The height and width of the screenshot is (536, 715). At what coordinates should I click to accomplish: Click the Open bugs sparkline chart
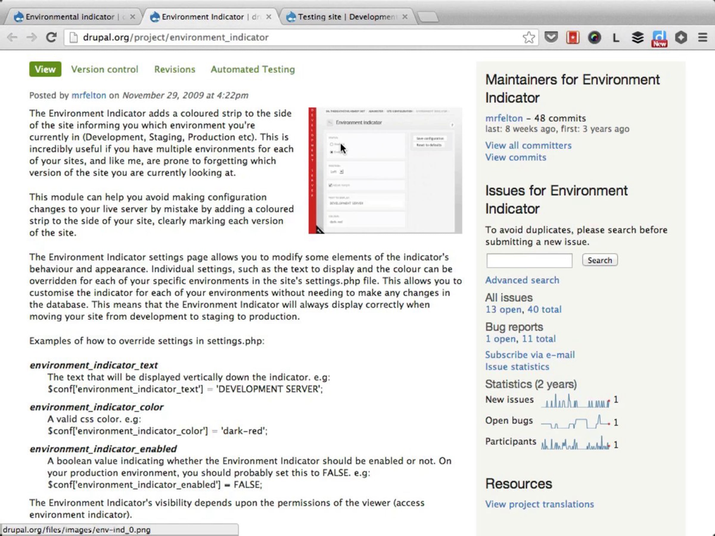click(x=576, y=422)
